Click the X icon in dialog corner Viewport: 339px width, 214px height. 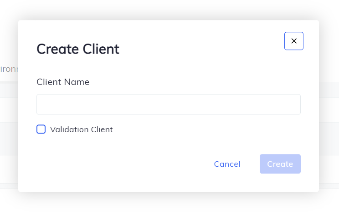click(293, 41)
